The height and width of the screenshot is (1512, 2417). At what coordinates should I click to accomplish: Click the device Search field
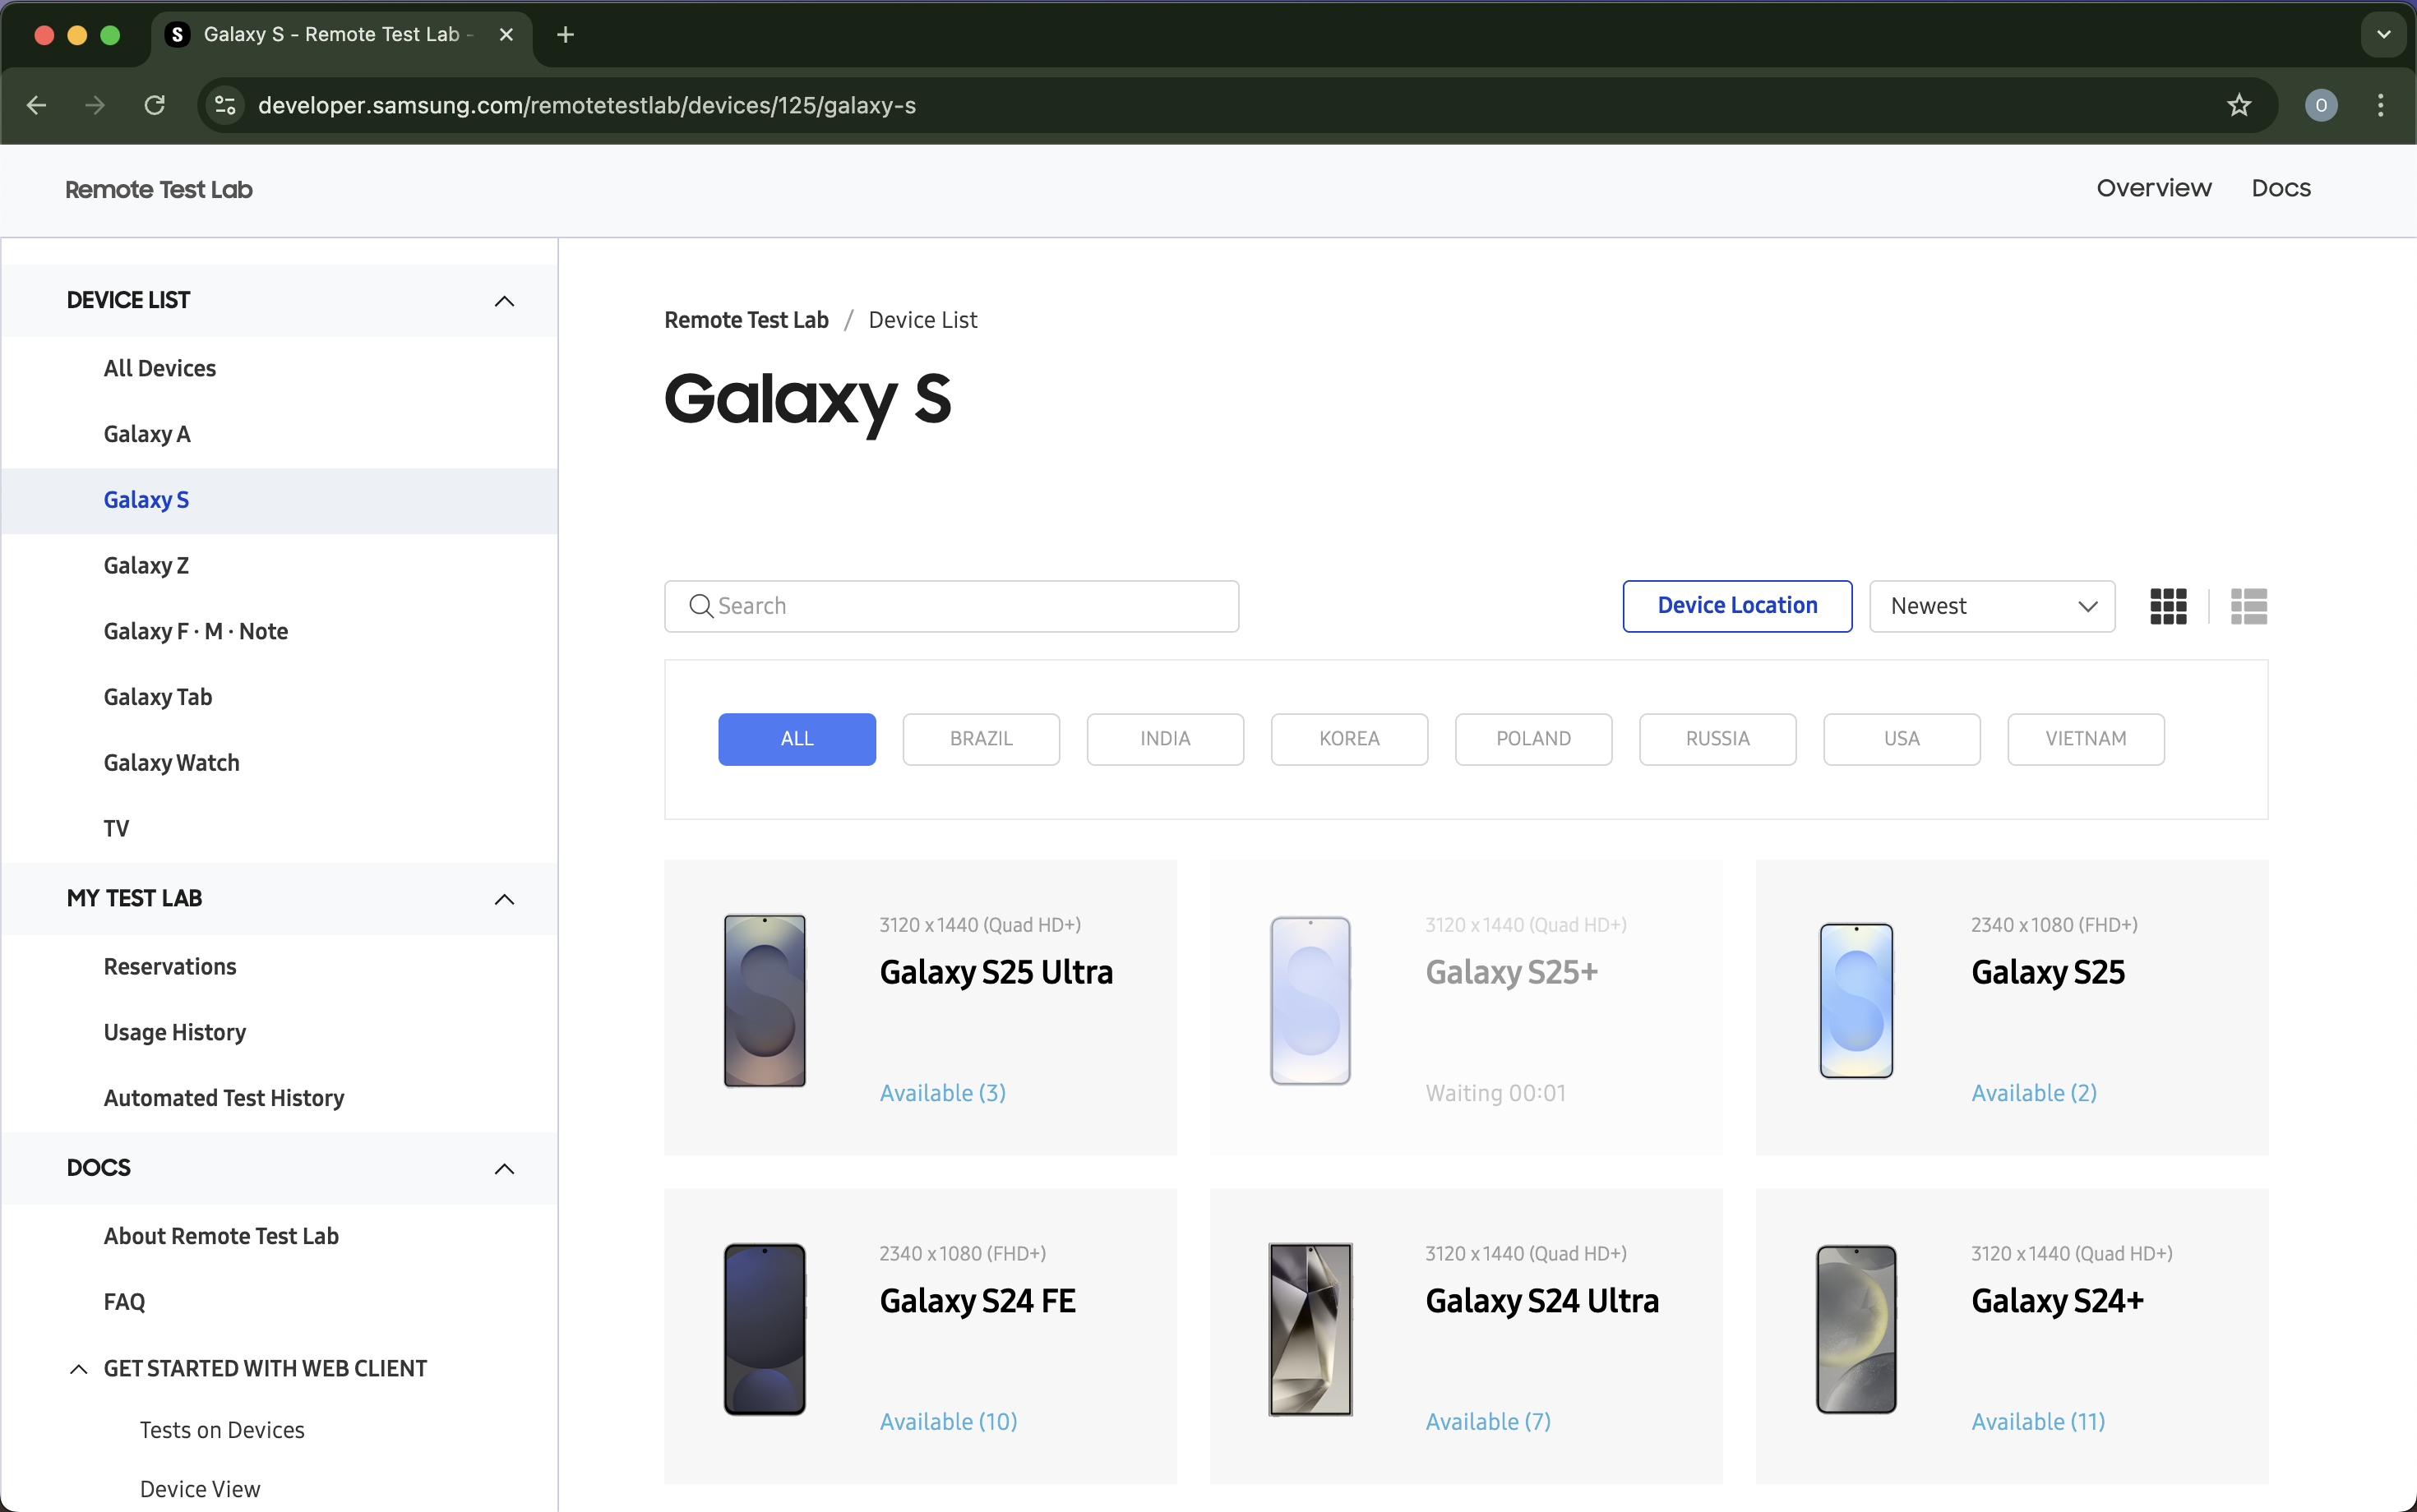pos(951,606)
